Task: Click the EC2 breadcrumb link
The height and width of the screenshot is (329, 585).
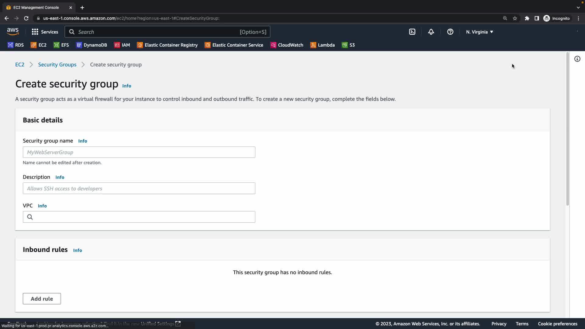Action: pyautogui.click(x=20, y=65)
